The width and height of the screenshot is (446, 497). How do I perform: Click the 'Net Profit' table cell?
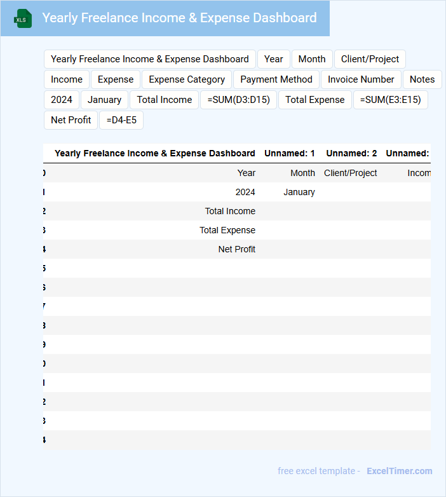[x=236, y=249]
